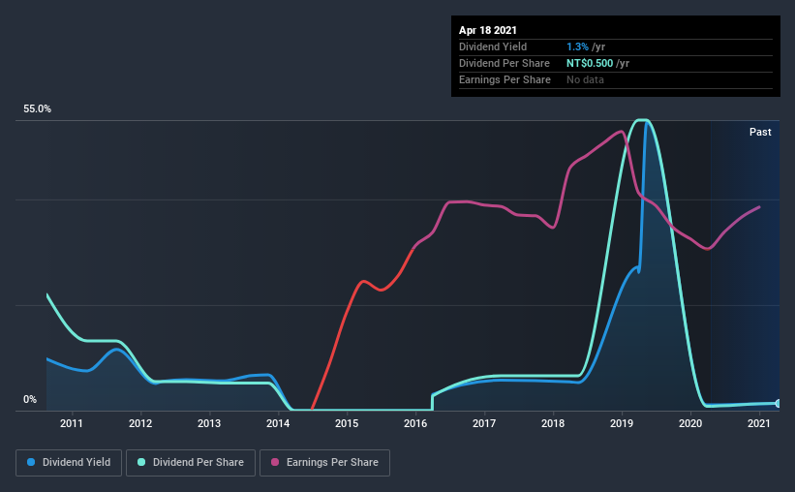
Task: Click the 2011 x-axis year label
Action: 72,423
